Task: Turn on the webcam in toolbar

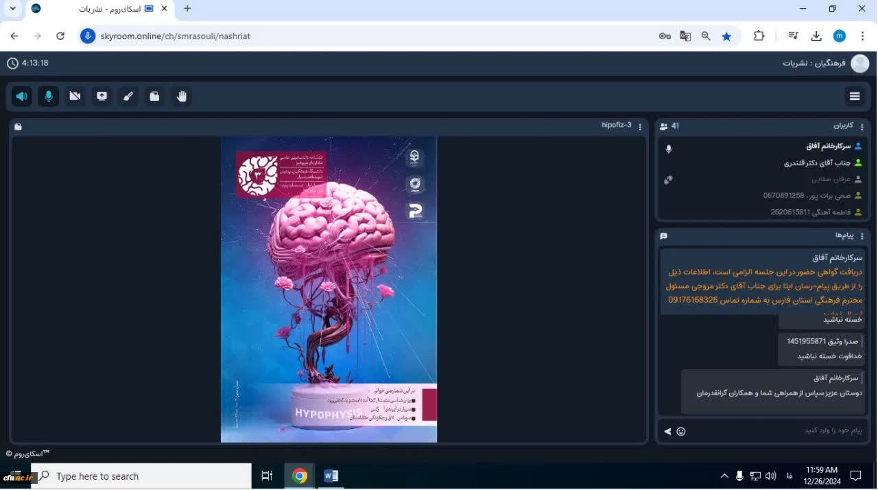Action: [75, 97]
